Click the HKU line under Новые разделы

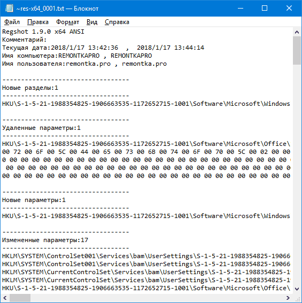(146, 104)
